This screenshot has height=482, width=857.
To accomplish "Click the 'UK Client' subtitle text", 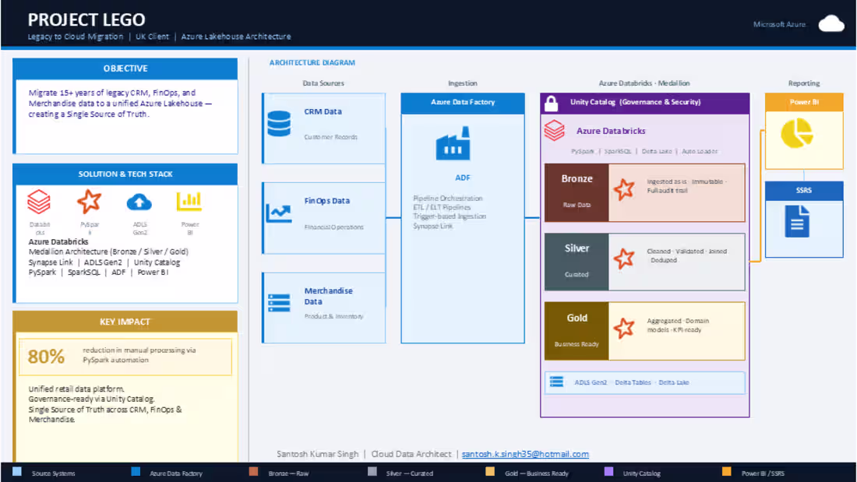I will pos(153,37).
